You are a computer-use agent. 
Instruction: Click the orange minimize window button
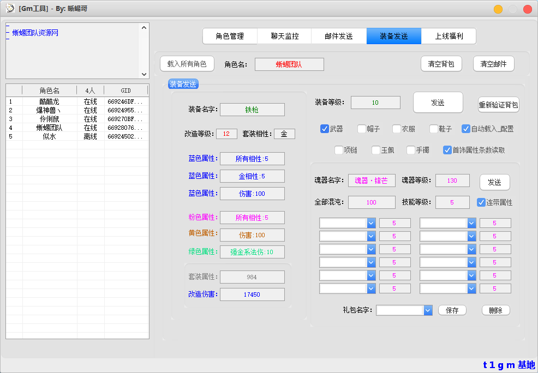[498, 9]
